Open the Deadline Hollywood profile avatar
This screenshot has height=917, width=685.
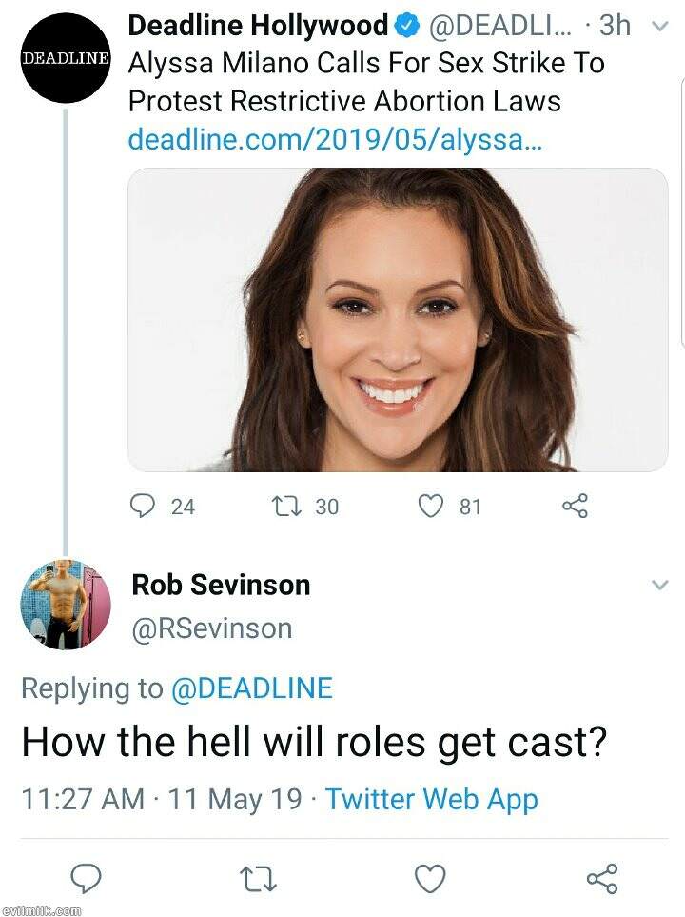click(x=66, y=57)
